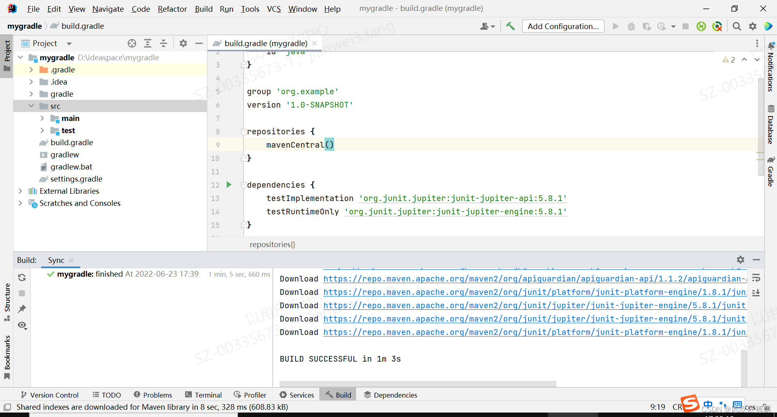Image resolution: width=777 pixels, height=417 pixels.
Task: Switch to the Problems tool tab
Action: (153, 395)
